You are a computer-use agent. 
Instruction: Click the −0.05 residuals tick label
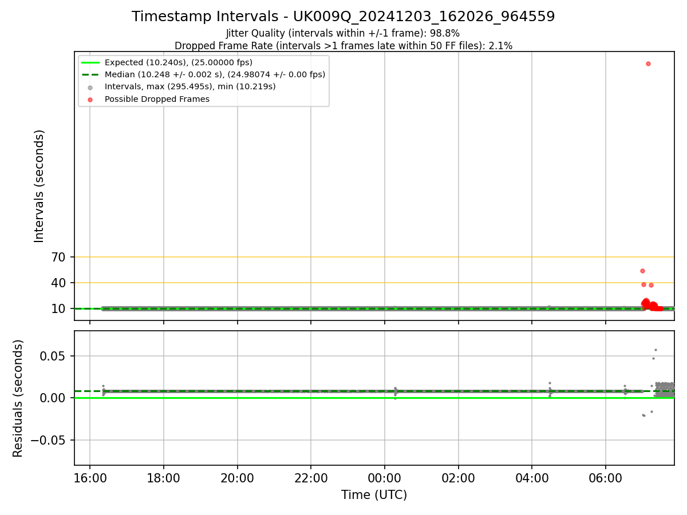click(x=50, y=440)
